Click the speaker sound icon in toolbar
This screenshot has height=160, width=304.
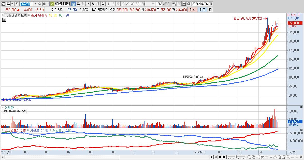(x=45, y=4)
